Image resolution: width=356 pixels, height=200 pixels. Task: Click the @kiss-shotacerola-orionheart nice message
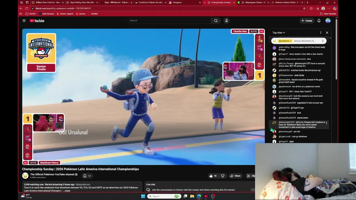[x=299, y=59]
